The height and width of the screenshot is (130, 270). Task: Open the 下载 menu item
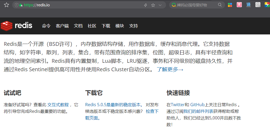tap(106, 26)
